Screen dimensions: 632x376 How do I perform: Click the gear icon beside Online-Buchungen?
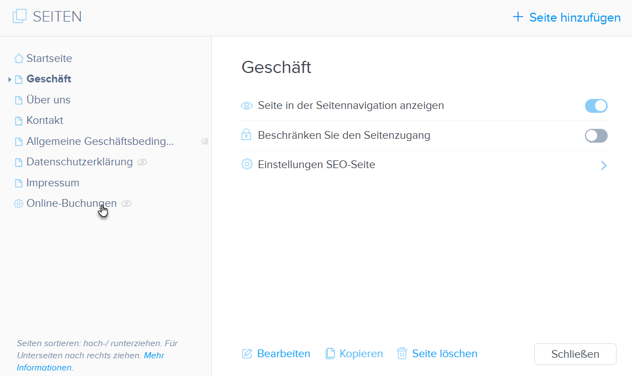pyautogui.click(x=19, y=203)
